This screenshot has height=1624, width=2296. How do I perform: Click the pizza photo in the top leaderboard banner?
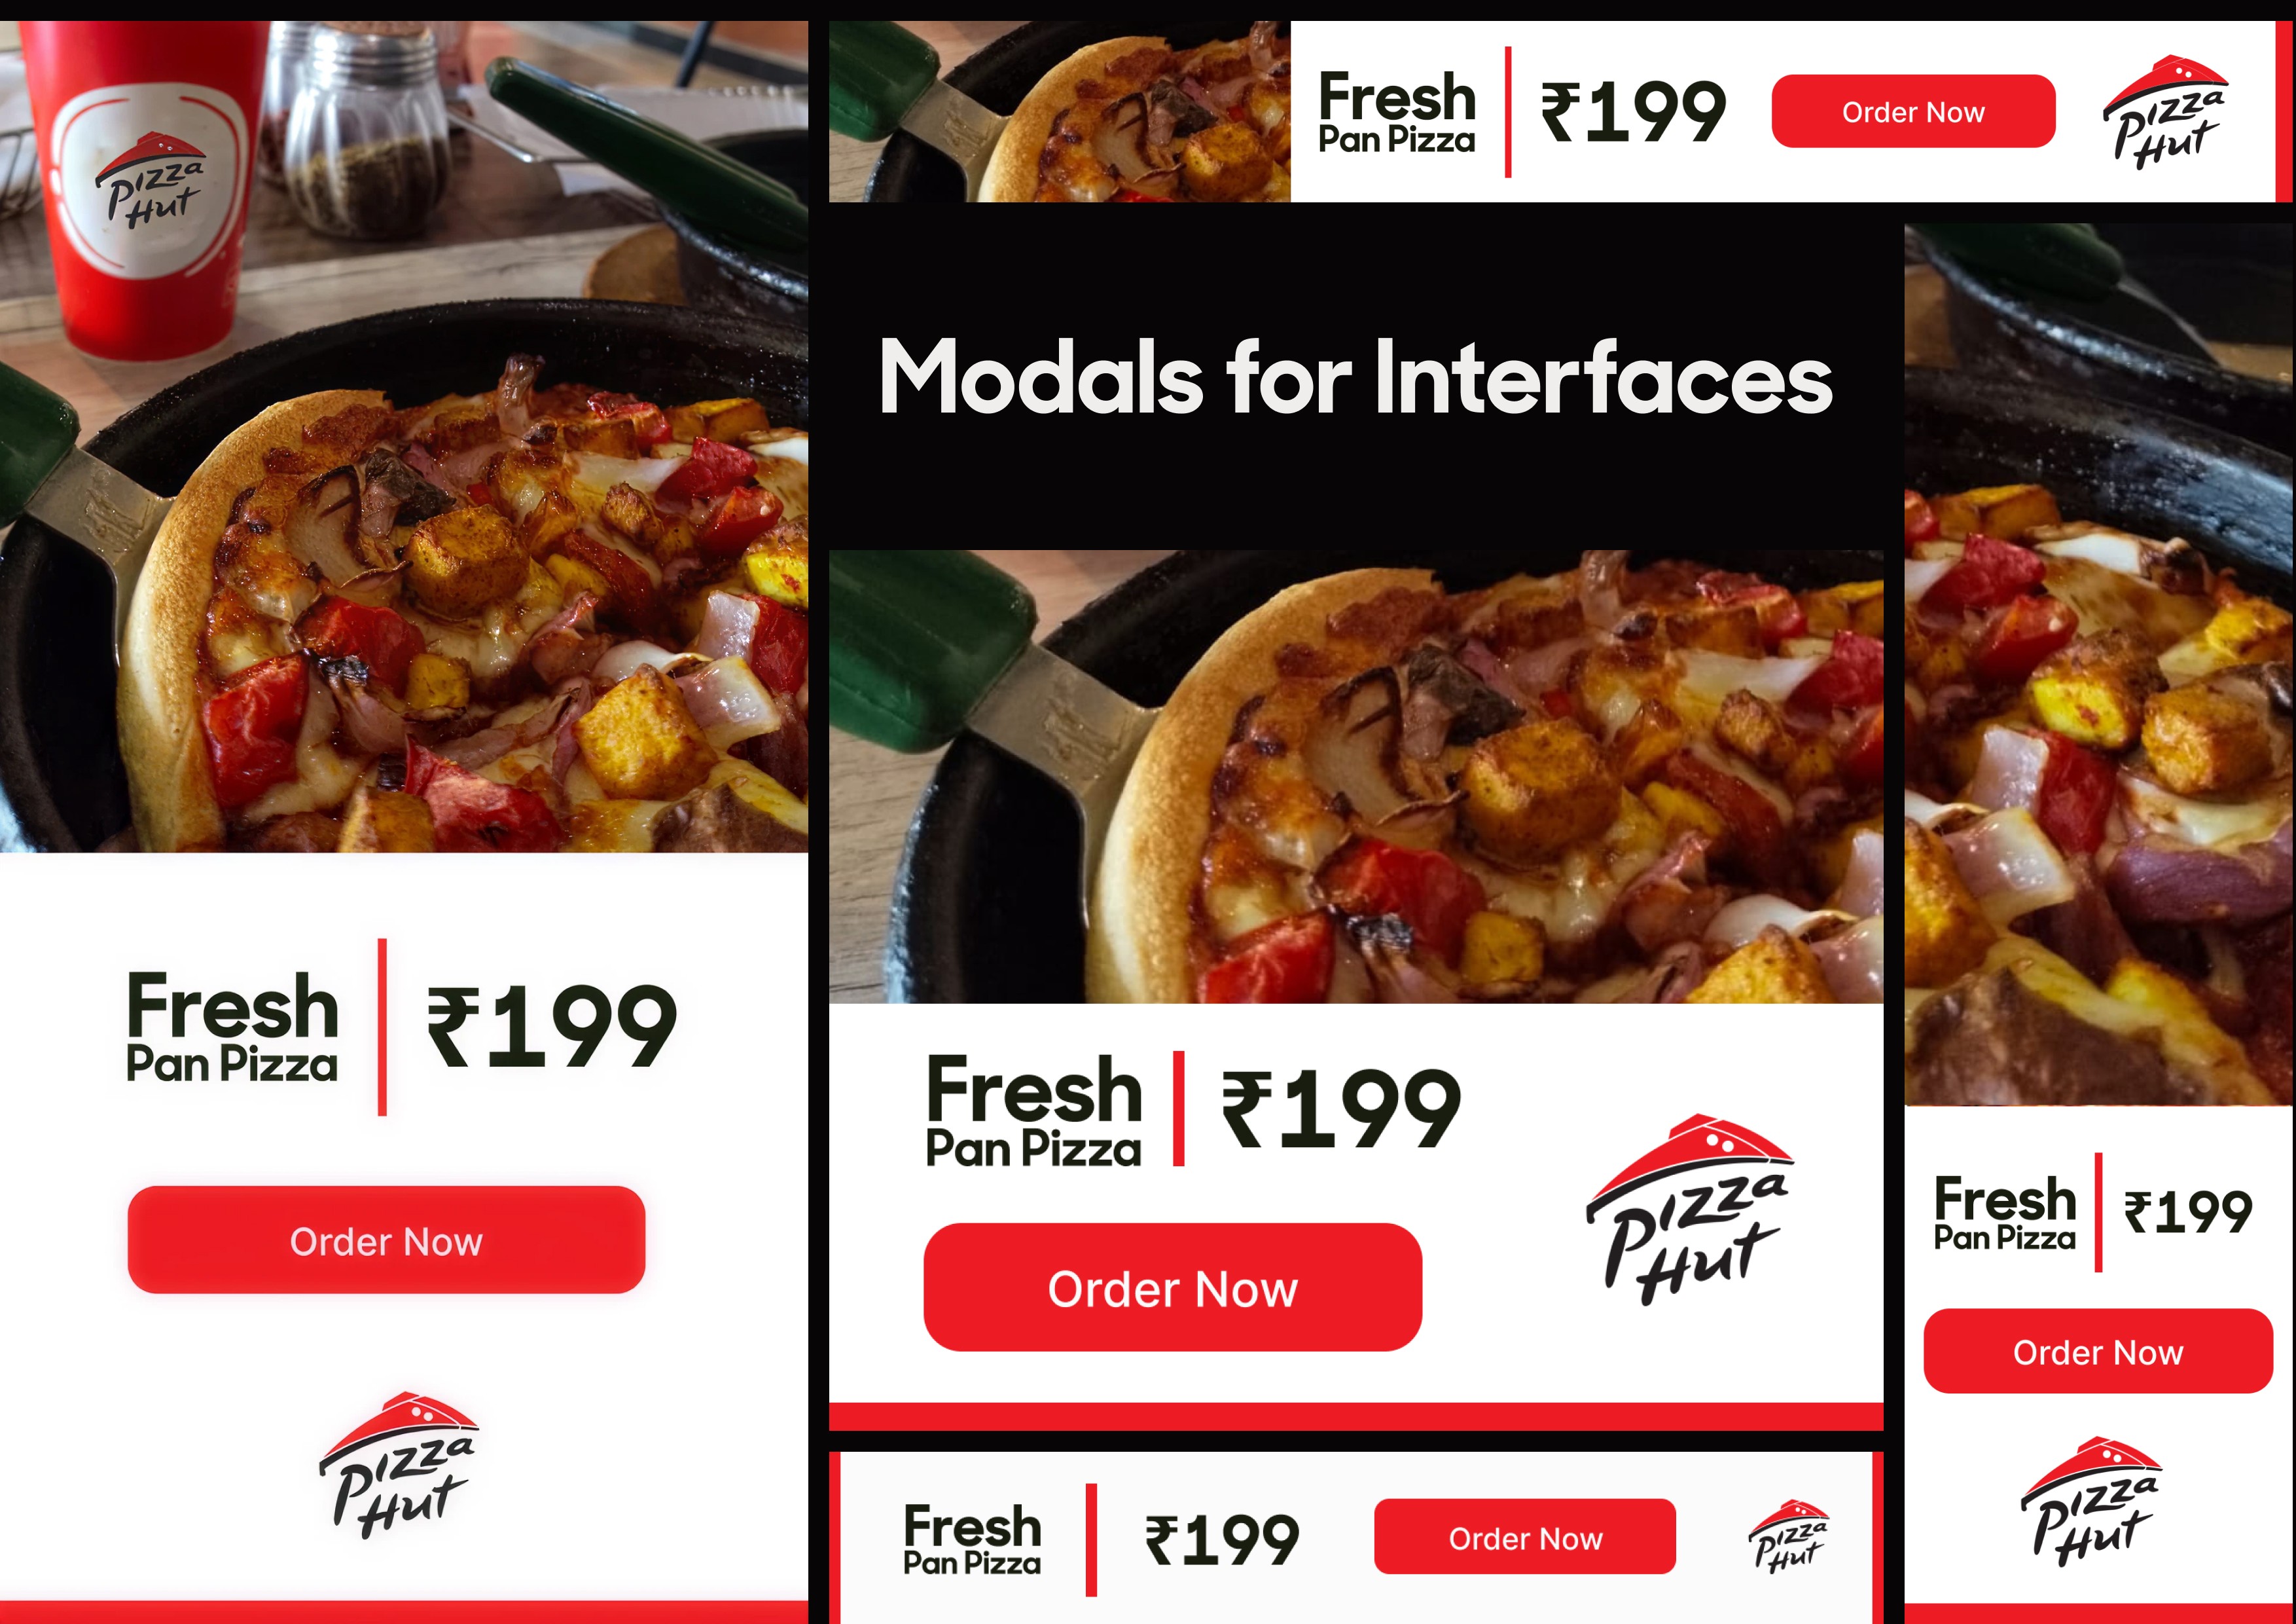pos(1060,111)
